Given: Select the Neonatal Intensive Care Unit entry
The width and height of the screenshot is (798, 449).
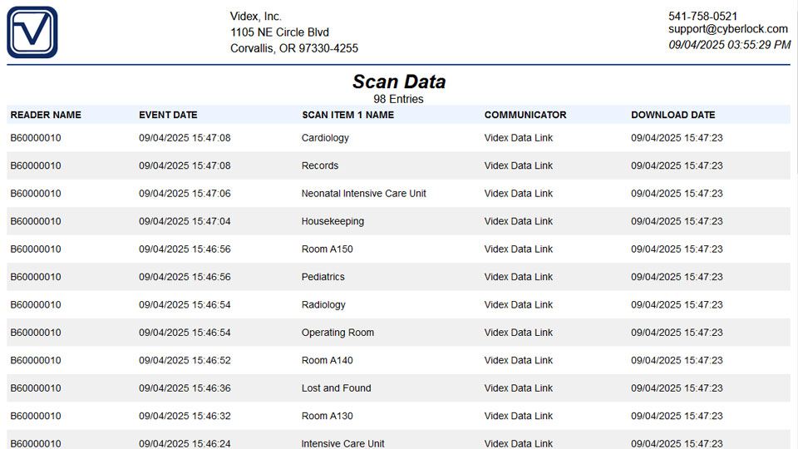Looking at the screenshot, I should point(363,194).
